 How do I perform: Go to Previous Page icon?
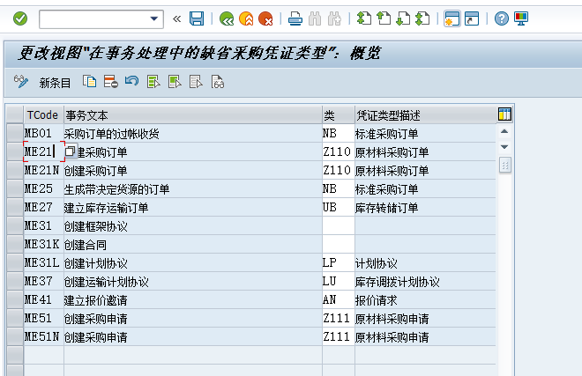[x=384, y=18]
